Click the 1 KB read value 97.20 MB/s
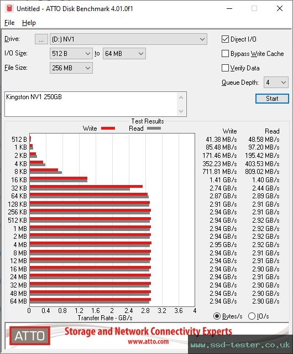Viewport: 293px width, 354px height. coord(264,147)
